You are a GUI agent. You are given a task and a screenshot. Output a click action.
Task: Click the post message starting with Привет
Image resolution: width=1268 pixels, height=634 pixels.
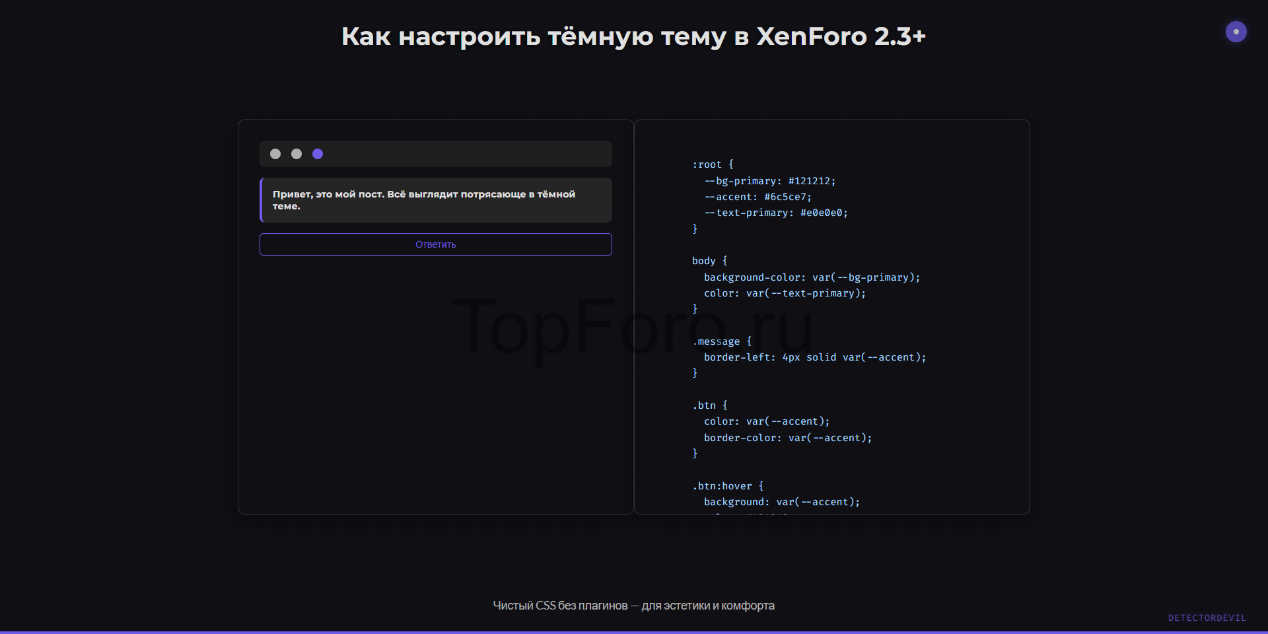436,200
